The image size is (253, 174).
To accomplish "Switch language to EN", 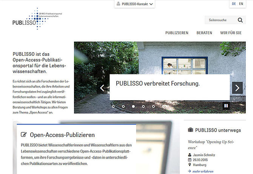I will tap(241, 4).
